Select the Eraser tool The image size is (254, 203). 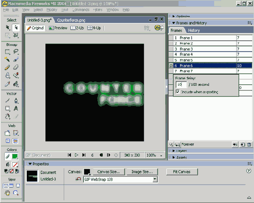coord(16,67)
